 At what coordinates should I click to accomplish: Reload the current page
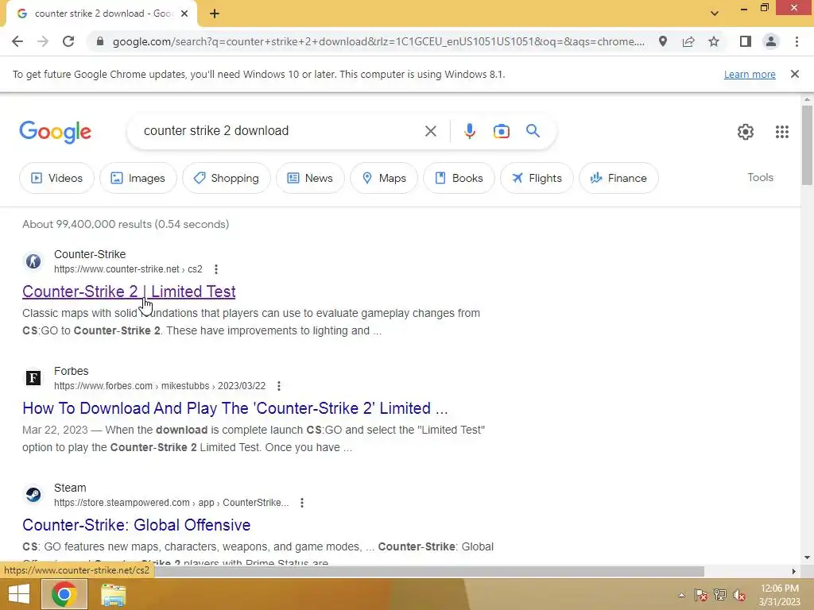(x=68, y=41)
